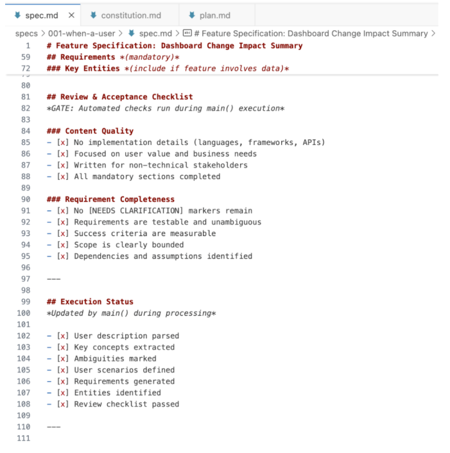Click the constitution.md tab file icon
The height and width of the screenshot is (453, 450).
pyautogui.click(x=93, y=15)
